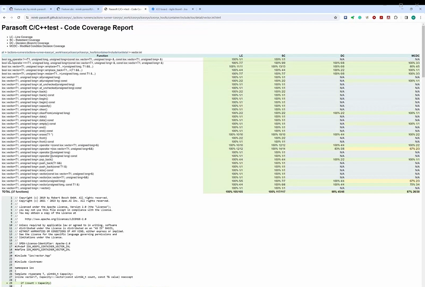Select the emplace_back<T1...> function row

pyautogui.click(x=211, y=70)
